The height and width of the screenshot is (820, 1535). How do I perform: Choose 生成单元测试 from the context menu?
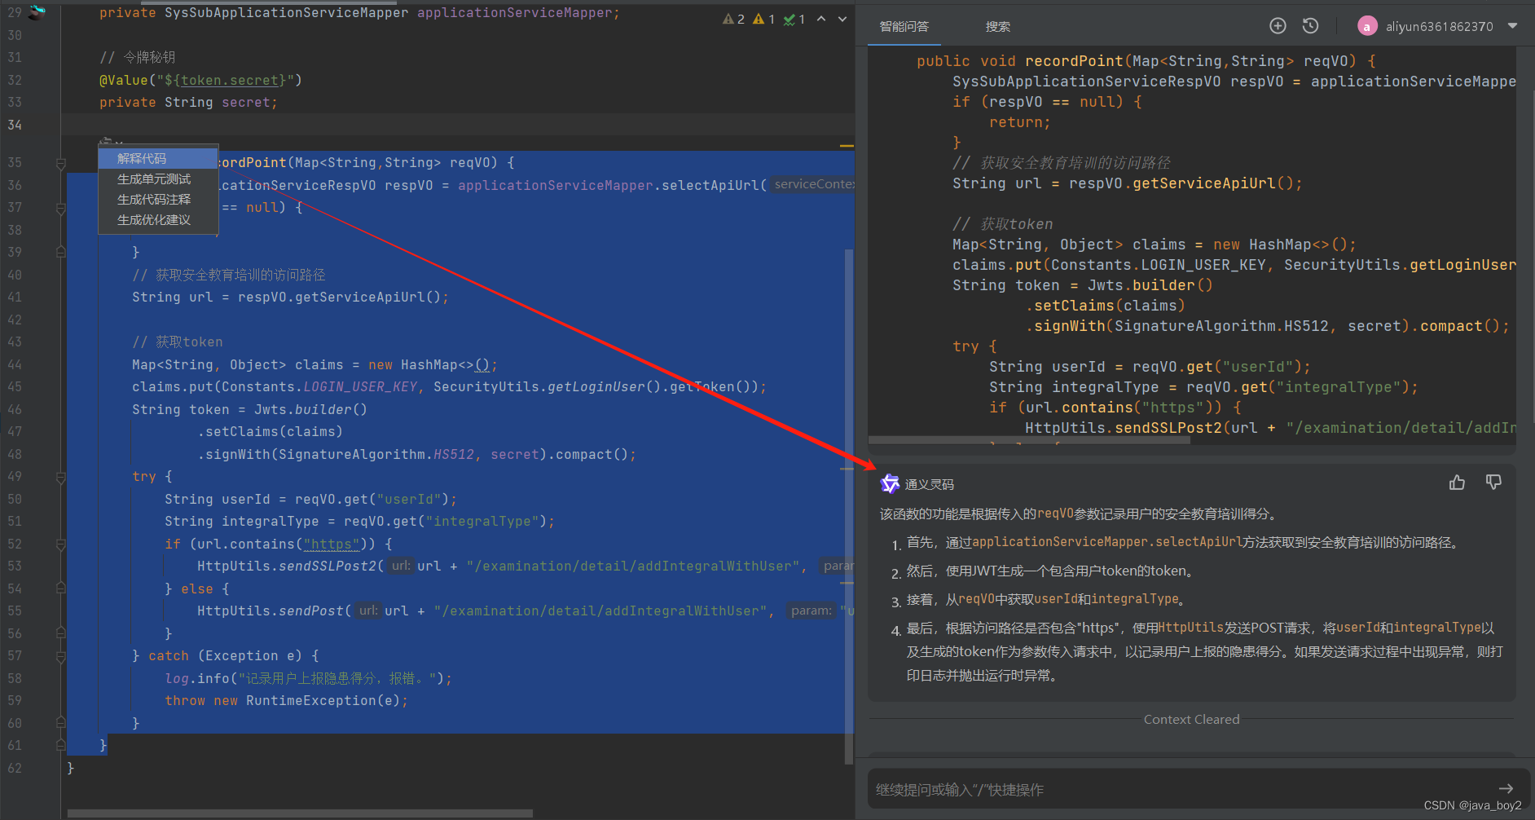click(x=158, y=179)
